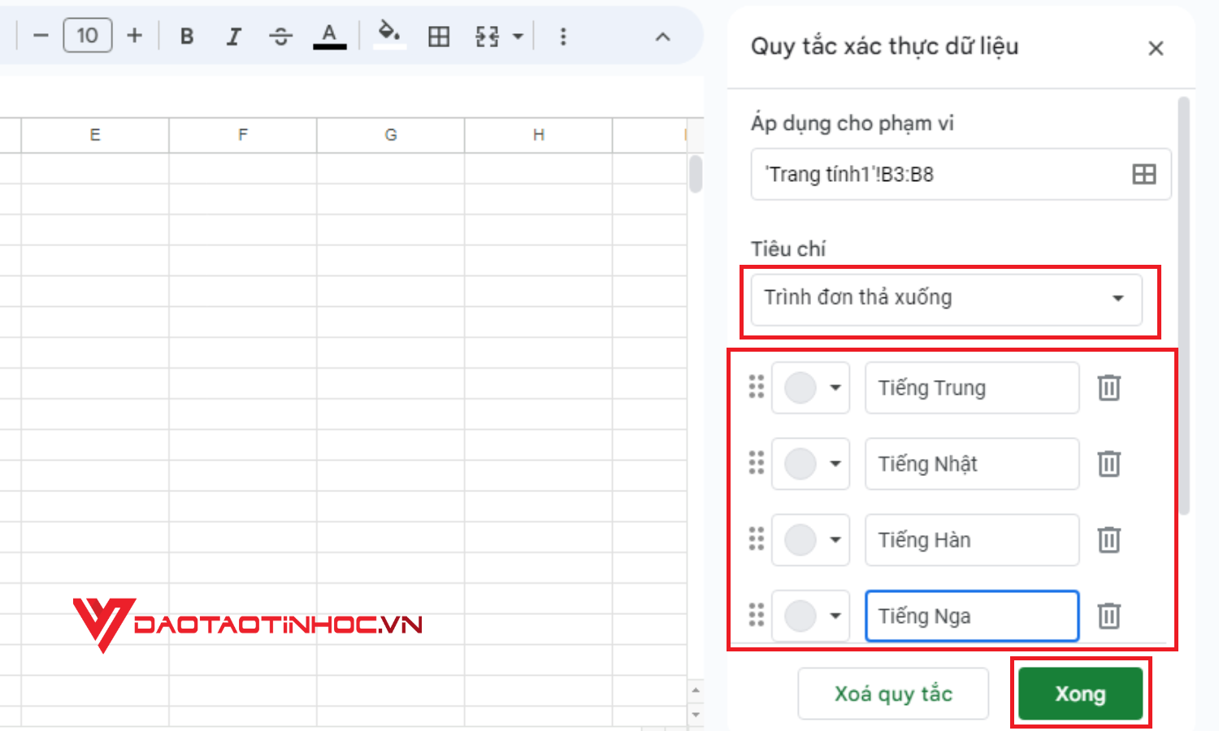1219x731 pixels.
Task: Click the select data range grid icon
Action: (x=1143, y=174)
